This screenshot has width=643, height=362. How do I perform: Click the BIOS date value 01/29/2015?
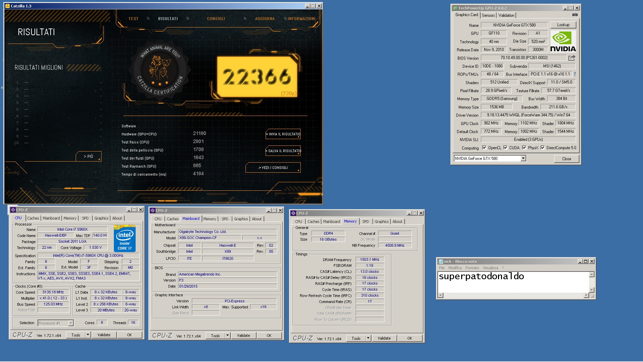[228, 287]
